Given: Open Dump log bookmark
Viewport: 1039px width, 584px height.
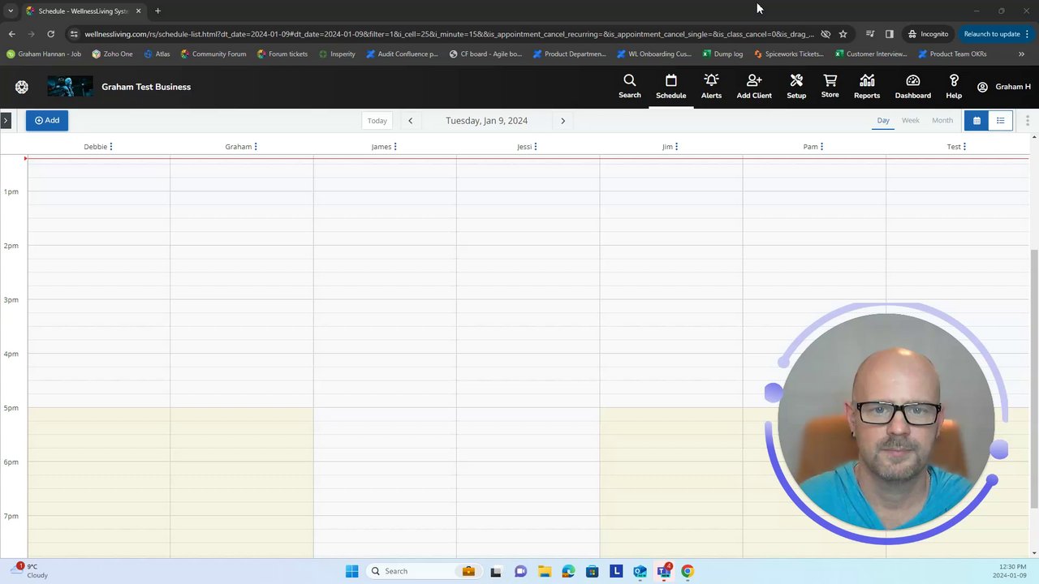Looking at the screenshot, I should tap(722, 54).
